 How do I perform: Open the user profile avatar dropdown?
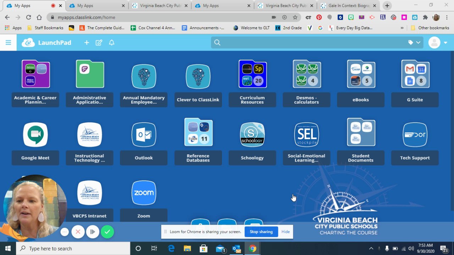(x=438, y=42)
